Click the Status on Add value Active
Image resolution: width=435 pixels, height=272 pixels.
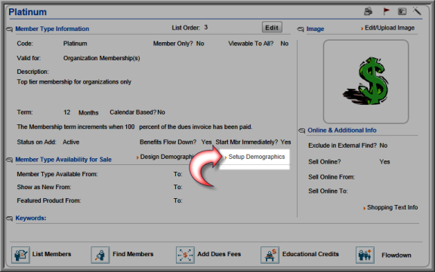pyautogui.click(x=71, y=142)
